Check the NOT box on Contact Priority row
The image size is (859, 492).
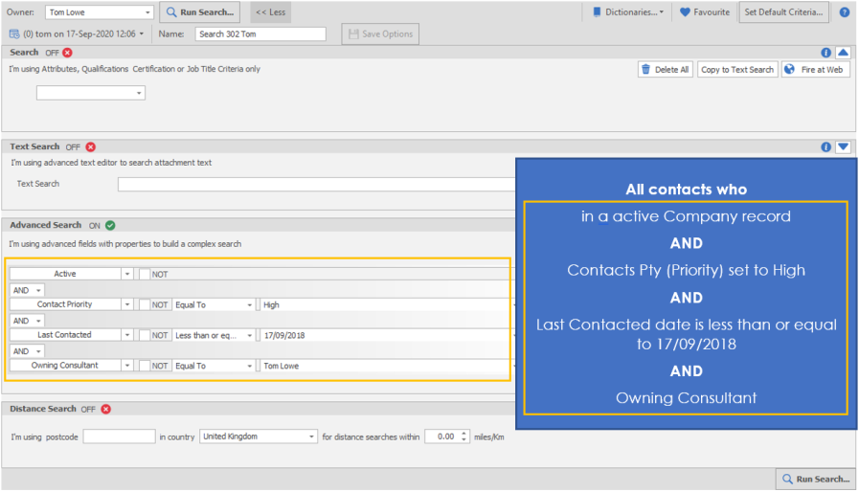(145, 304)
